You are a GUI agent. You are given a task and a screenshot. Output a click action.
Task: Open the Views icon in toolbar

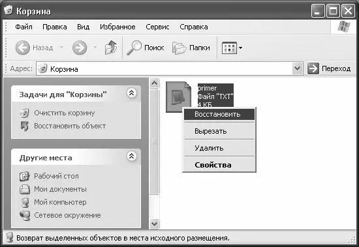click(x=229, y=48)
